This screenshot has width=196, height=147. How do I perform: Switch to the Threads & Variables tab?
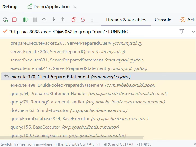point(126,20)
